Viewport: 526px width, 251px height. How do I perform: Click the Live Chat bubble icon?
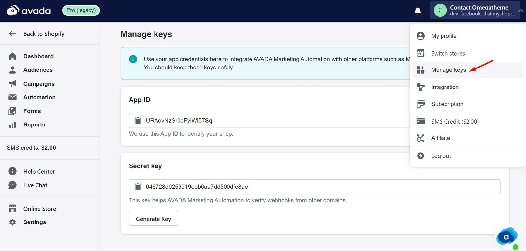[x=12, y=185]
